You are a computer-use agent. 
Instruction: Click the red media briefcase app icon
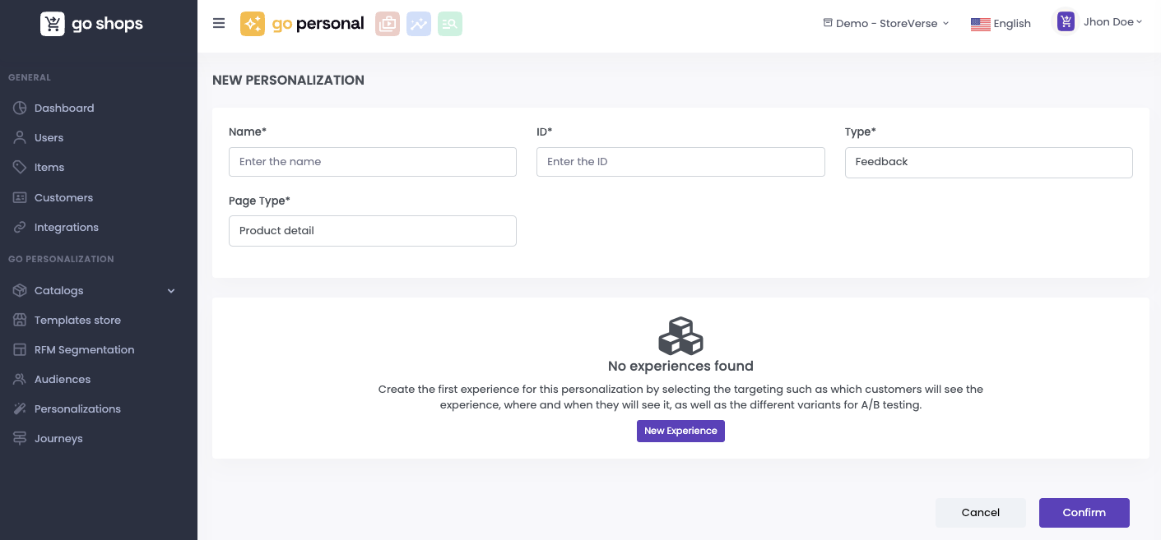(387, 24)
